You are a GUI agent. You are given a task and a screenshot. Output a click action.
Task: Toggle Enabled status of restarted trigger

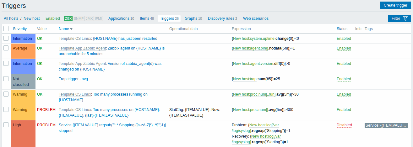click(344, 39)
